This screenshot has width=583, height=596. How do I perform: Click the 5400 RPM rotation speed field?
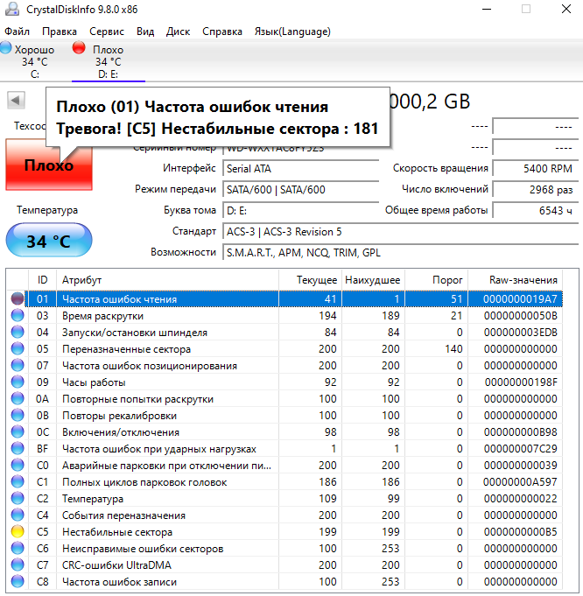tap(536, 168)
